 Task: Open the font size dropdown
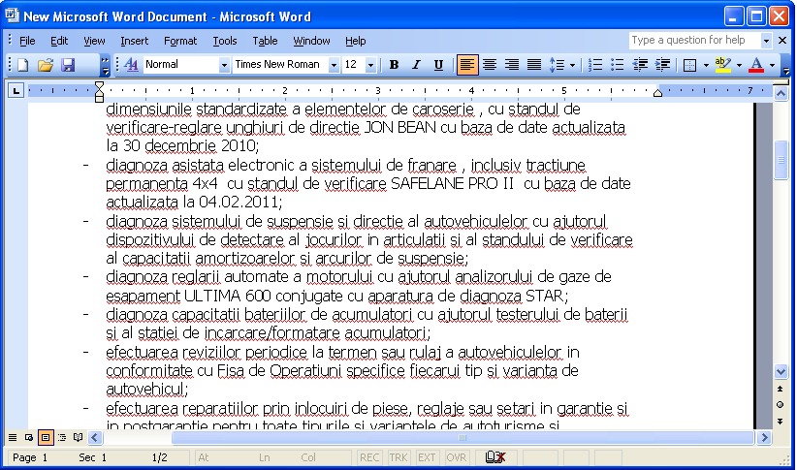(371, 65)
